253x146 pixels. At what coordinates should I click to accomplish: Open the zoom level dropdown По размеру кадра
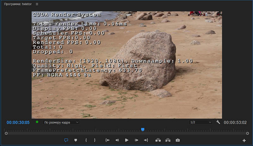[x=61, y=122]
